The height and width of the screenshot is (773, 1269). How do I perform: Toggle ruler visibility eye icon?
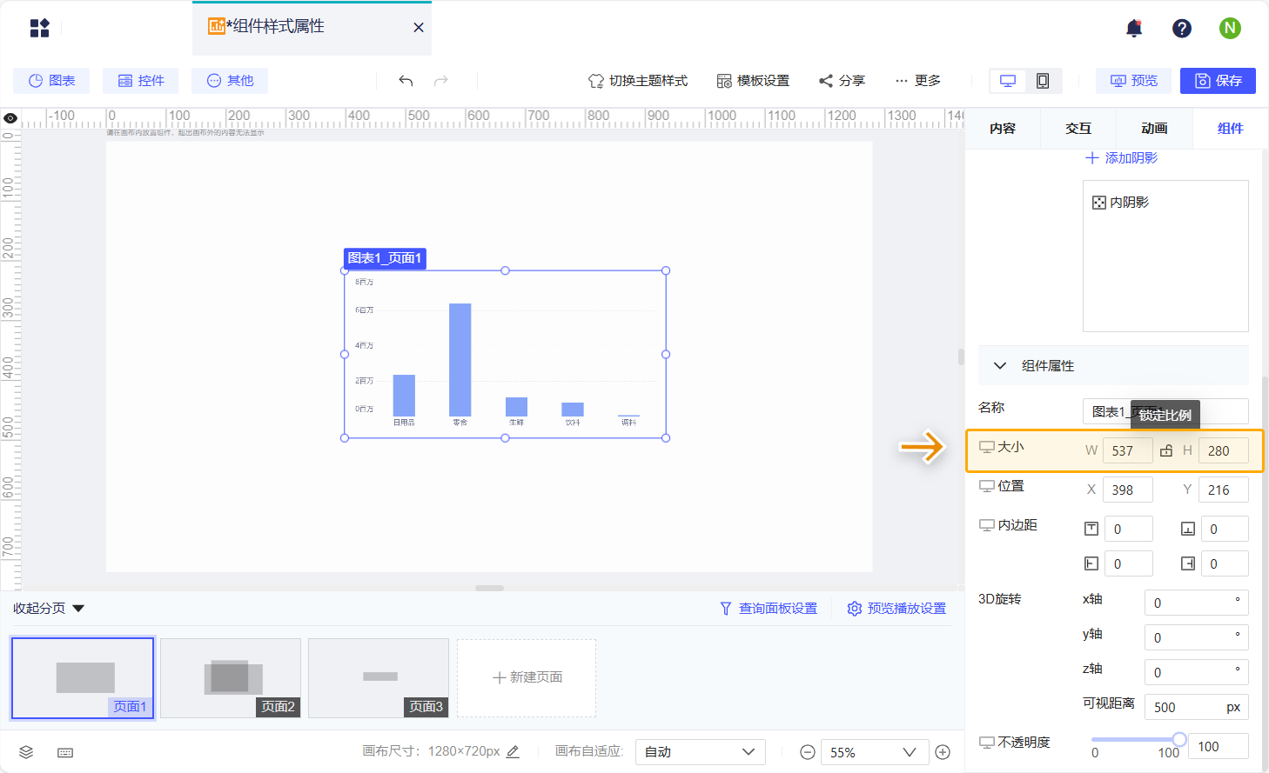(10, 118)
